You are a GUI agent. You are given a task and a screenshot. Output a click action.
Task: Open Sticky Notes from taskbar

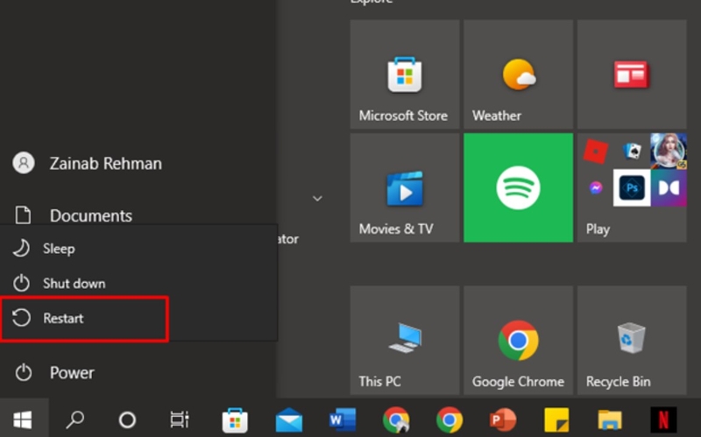556,419
